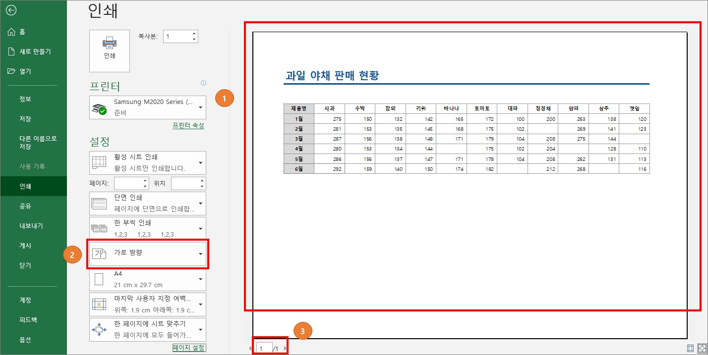Click the current page number box
Screen dimensions: 708x355
264,349
